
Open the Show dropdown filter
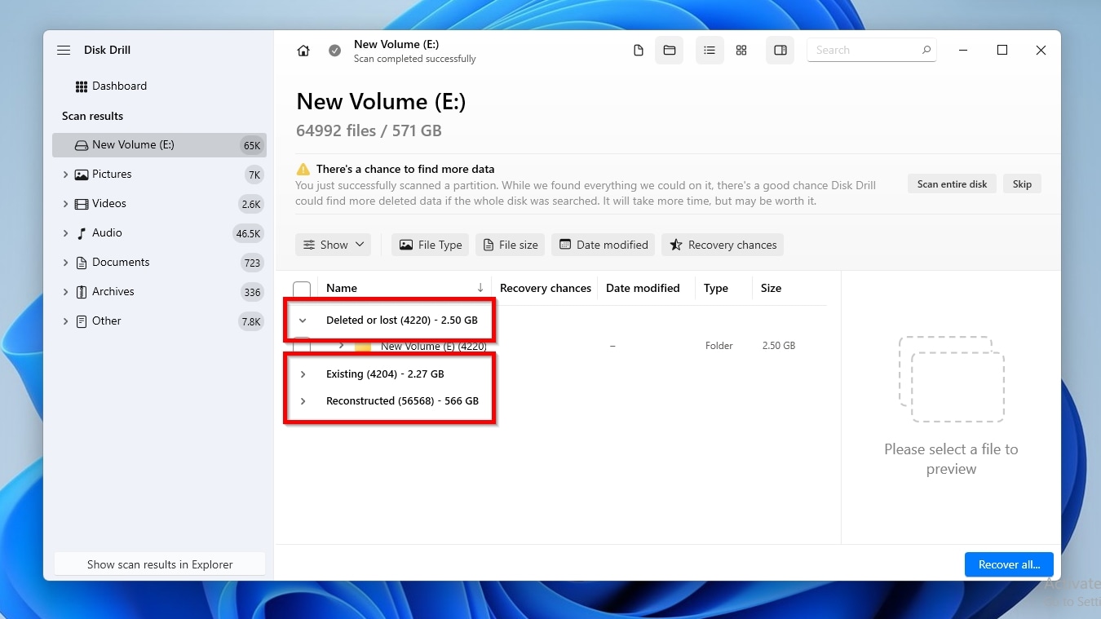pyautogui.click(x=334, y=245)
